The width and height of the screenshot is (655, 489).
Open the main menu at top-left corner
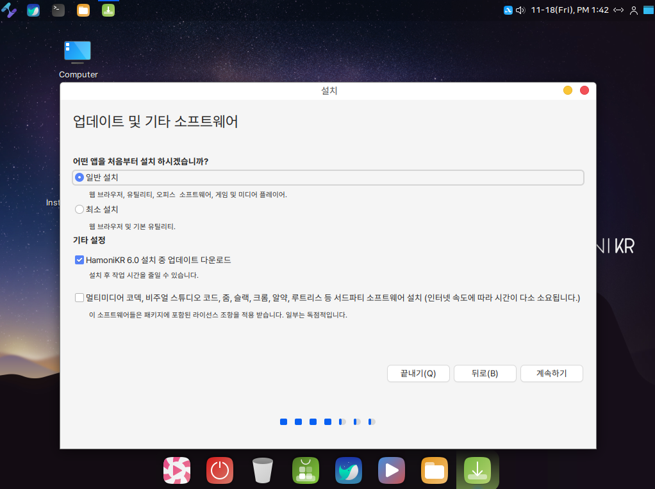point(9,10)
